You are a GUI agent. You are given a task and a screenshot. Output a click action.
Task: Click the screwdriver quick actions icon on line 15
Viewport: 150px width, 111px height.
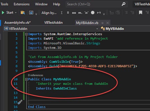(x=20, y=102)
